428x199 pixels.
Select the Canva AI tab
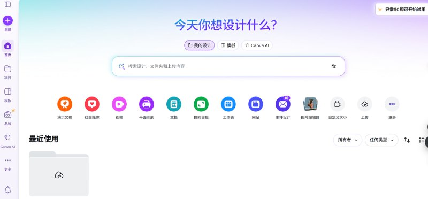tap(257, 45)
